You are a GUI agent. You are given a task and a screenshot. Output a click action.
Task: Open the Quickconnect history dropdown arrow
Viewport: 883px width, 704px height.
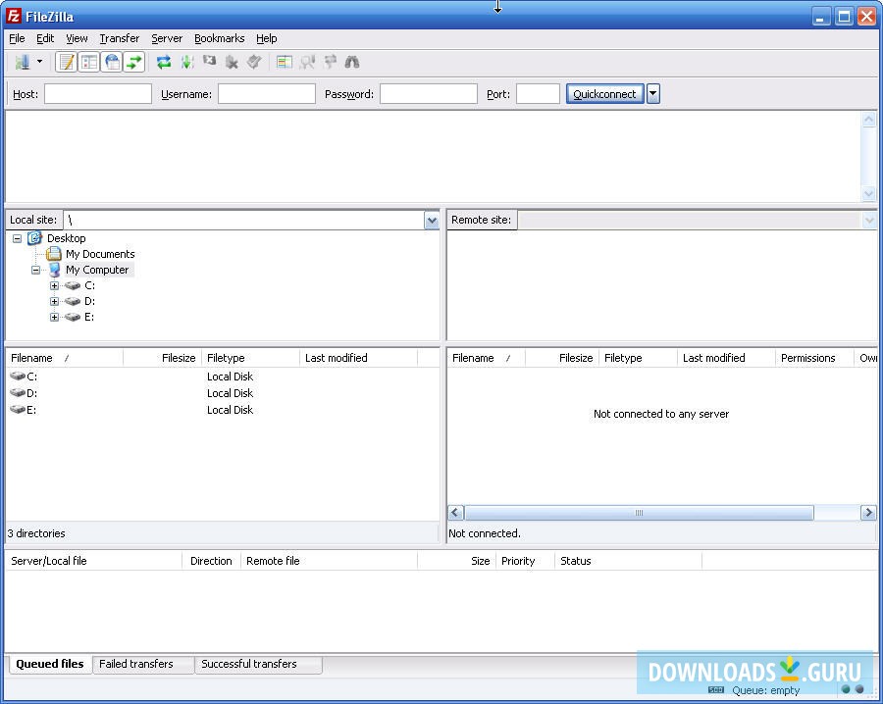[653, 94]
